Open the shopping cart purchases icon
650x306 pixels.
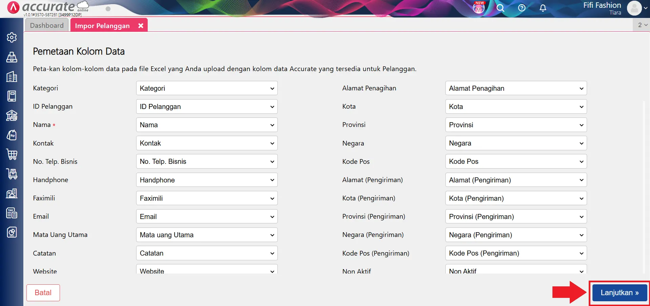tap(12, 154)
